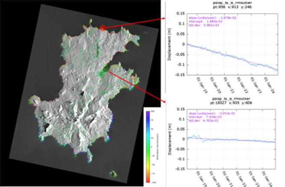Click the small islet at the bottom of the map
This screenshot has width=285, height=187.
pyautogui.click(x=113, y=174)
